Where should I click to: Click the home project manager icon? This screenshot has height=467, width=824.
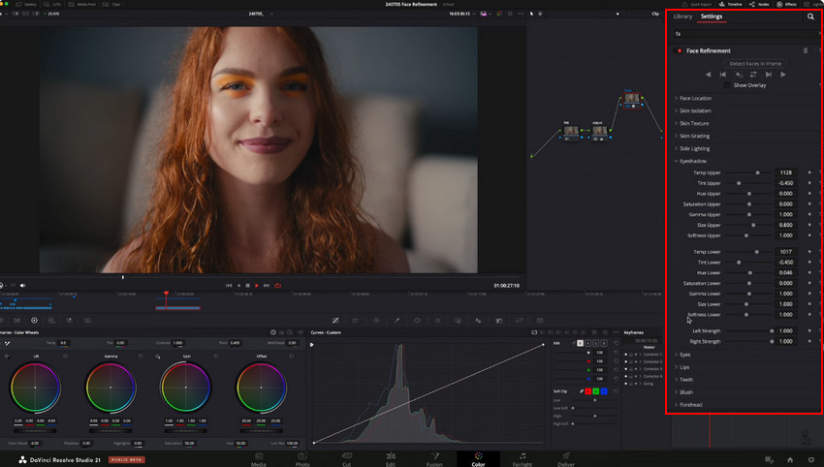[x=790, y=459]
